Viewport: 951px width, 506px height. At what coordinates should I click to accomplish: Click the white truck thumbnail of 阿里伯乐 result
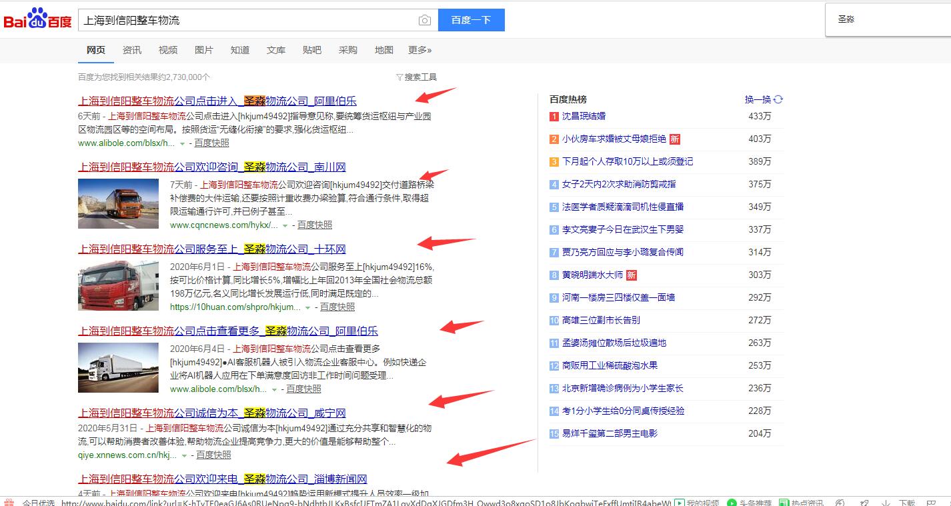(x=118, y=367)
